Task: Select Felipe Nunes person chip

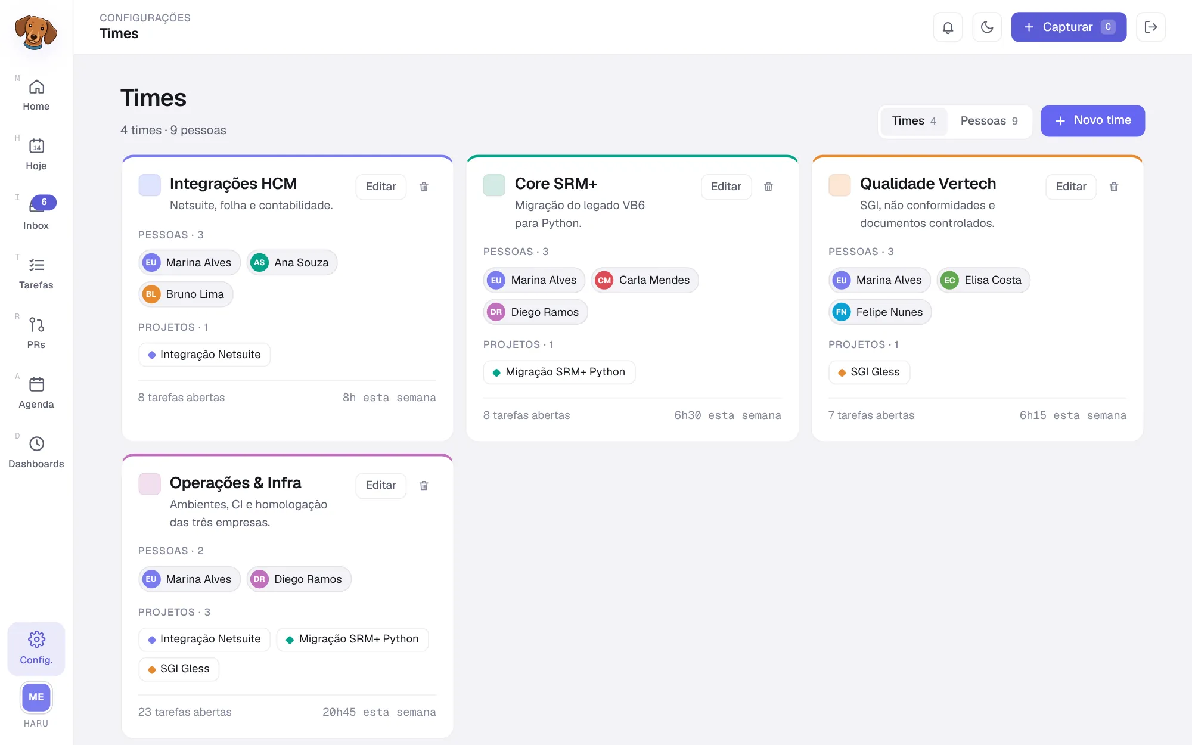Action: tap(880, 312)
